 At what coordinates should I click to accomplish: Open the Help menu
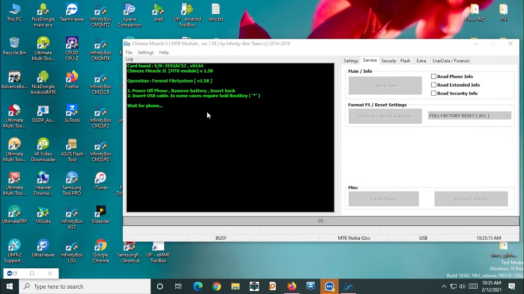[164, 52]
